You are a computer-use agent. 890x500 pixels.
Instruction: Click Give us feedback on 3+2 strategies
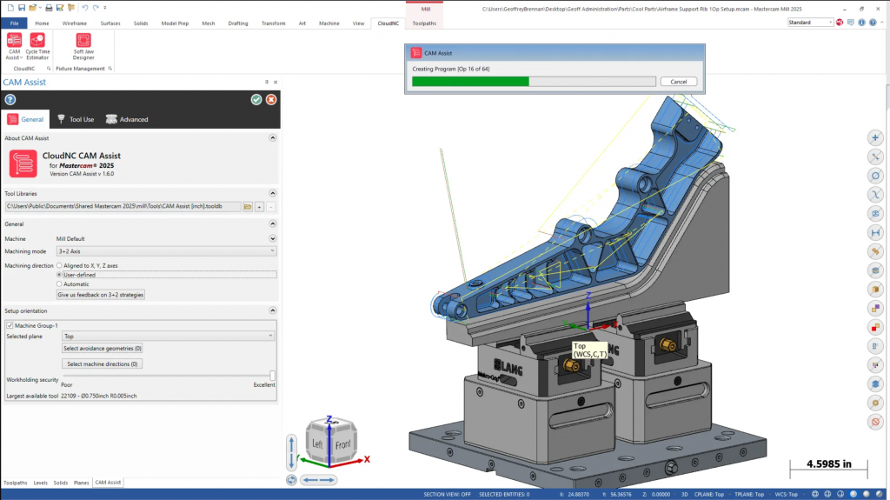pos(101,295)
